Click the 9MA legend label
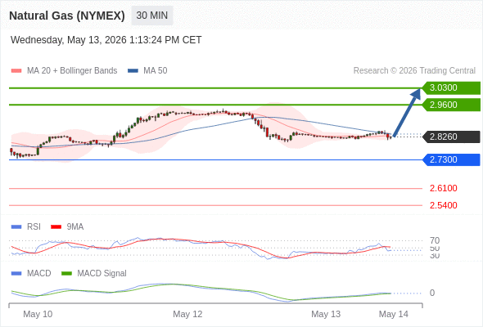The image size is (483, 327). 75,227
